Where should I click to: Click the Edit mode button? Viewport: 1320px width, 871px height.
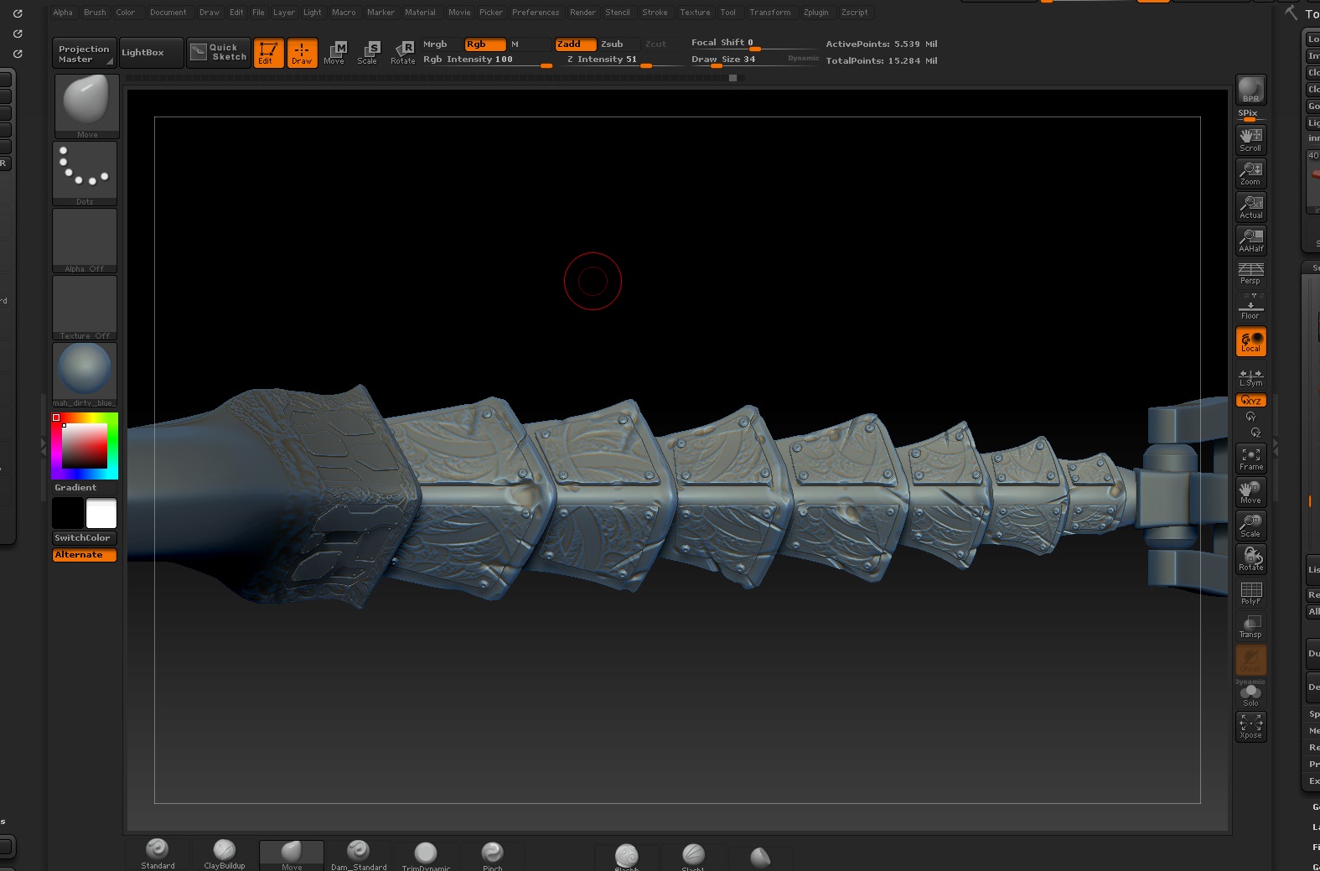pyautogui.click(x=268, y=53)
